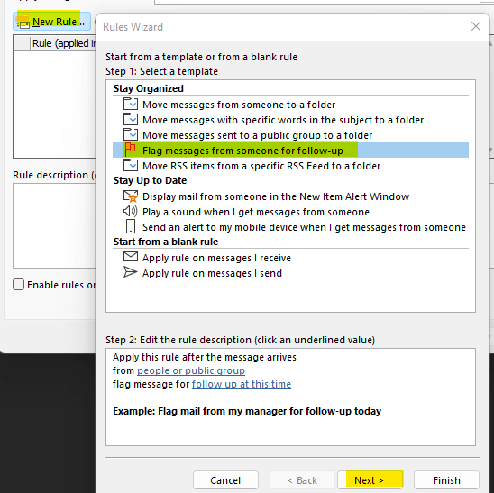Close the Rules Wizard dialog
This screenshot has height=493, width=494.
(x=476, y=26)
